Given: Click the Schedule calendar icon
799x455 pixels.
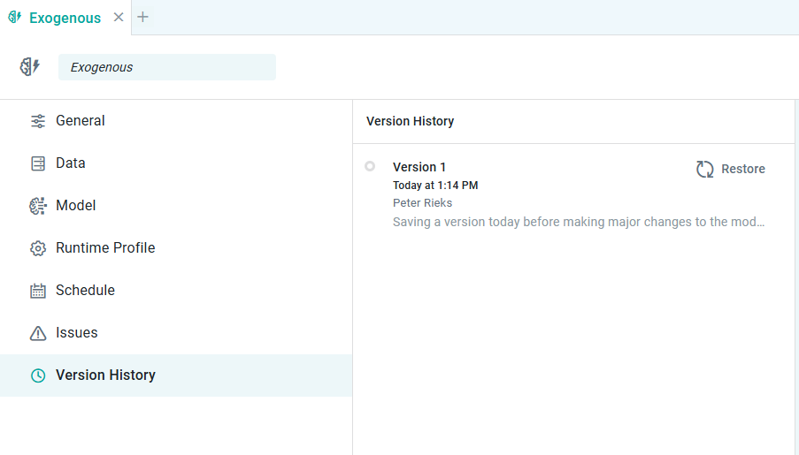Looking at the screenshot, I should tap(38, 291).
